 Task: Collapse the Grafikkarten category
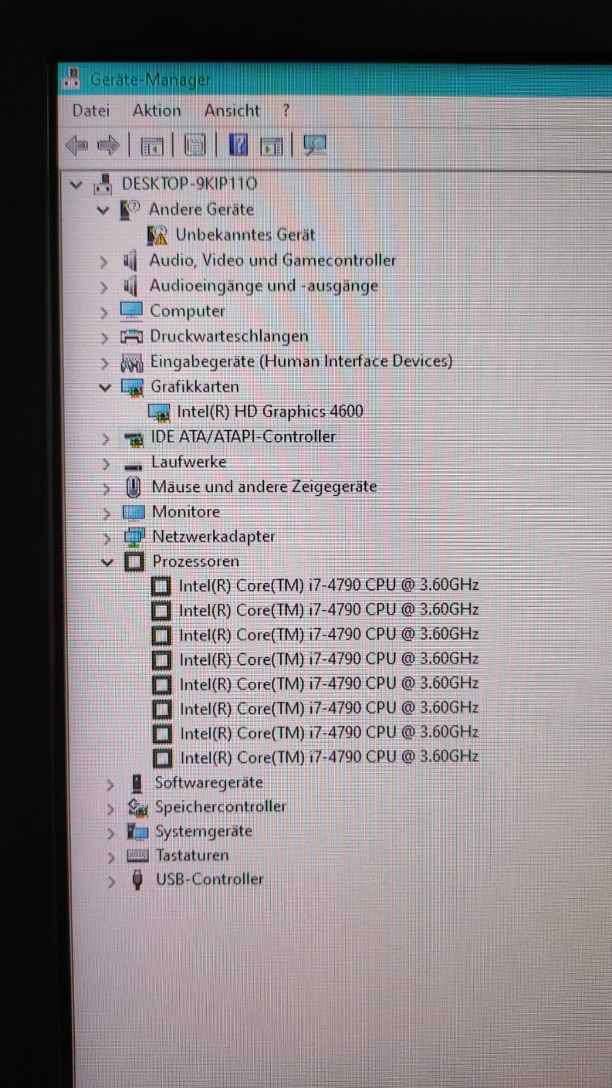click(105, 388)
